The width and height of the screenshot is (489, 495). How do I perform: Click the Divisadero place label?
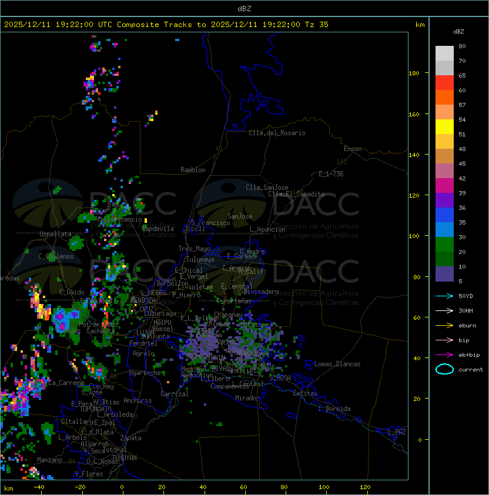click(262, 292)
